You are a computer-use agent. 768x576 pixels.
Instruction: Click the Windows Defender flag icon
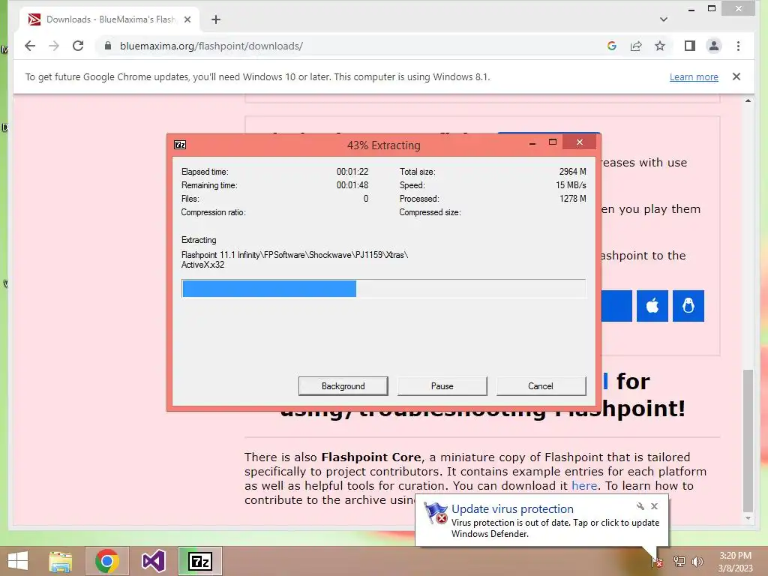coord(436,513)
